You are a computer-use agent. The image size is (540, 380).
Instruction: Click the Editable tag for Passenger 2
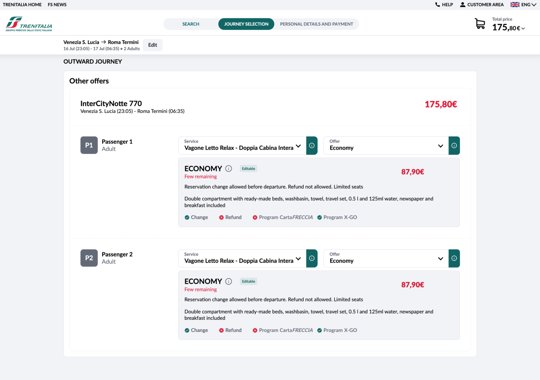point(249,281)
